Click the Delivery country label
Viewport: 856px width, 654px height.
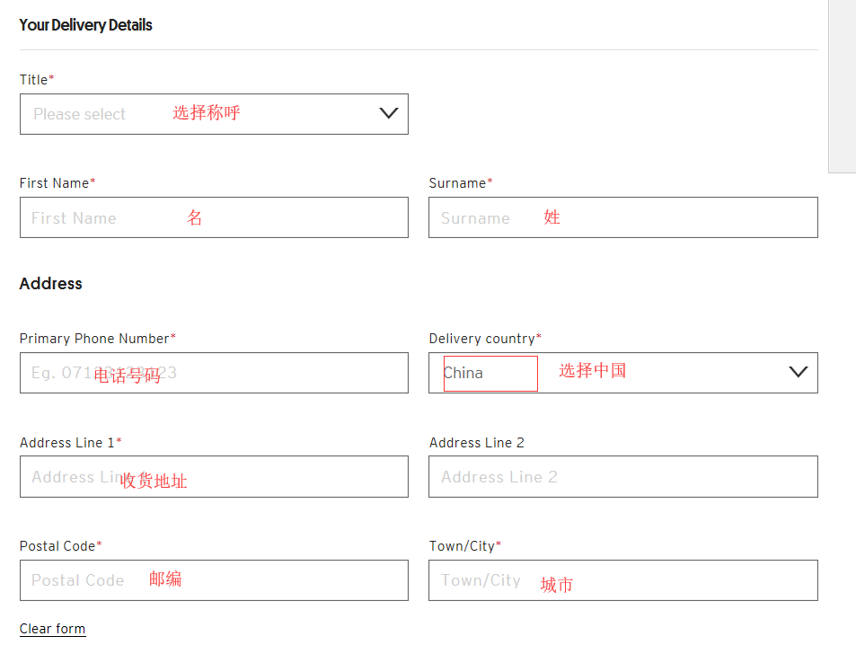484,339
